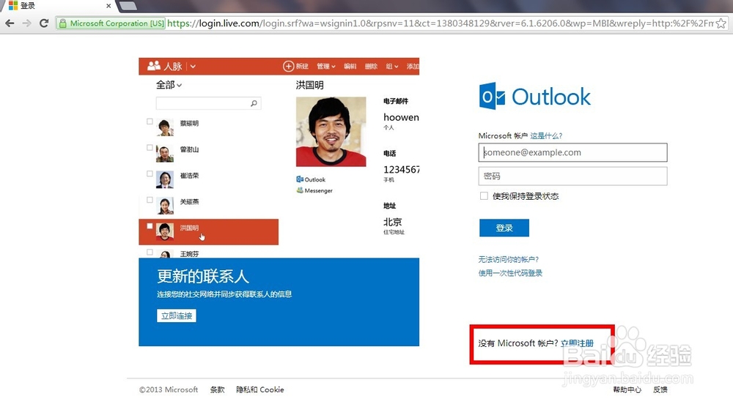Click the contacts search box
733x404 pixels.
coord(208,103)
